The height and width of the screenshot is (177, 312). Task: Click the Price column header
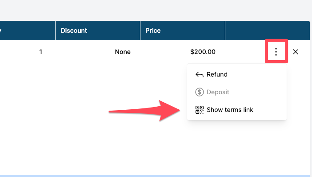click(x=153, y=31)
